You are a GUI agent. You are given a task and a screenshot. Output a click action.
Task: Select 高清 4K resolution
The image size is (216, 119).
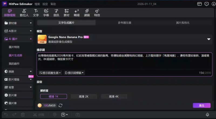coord(114,96)
